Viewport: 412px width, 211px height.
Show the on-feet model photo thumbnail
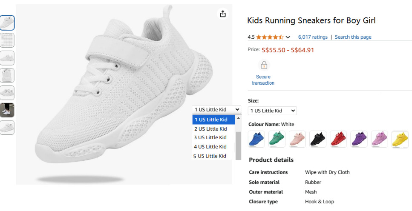tap(7, 110)
